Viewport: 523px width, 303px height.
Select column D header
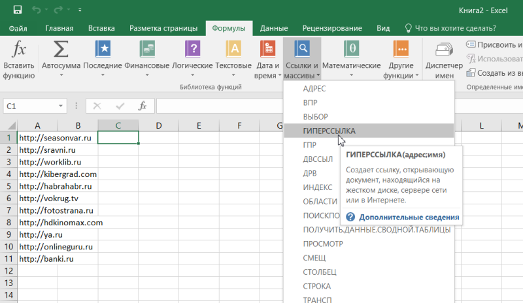(158, 125)
